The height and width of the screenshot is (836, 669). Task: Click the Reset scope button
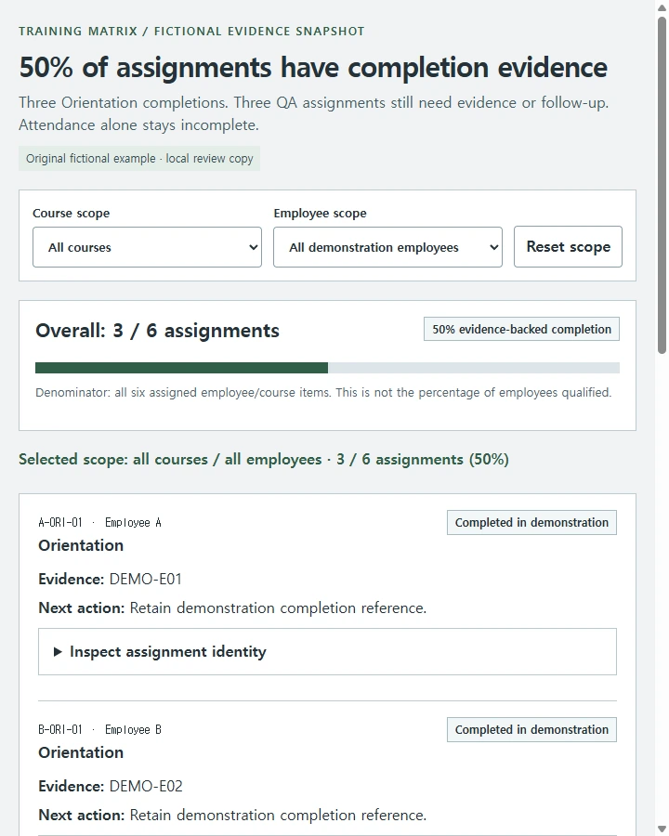point(568,247)
